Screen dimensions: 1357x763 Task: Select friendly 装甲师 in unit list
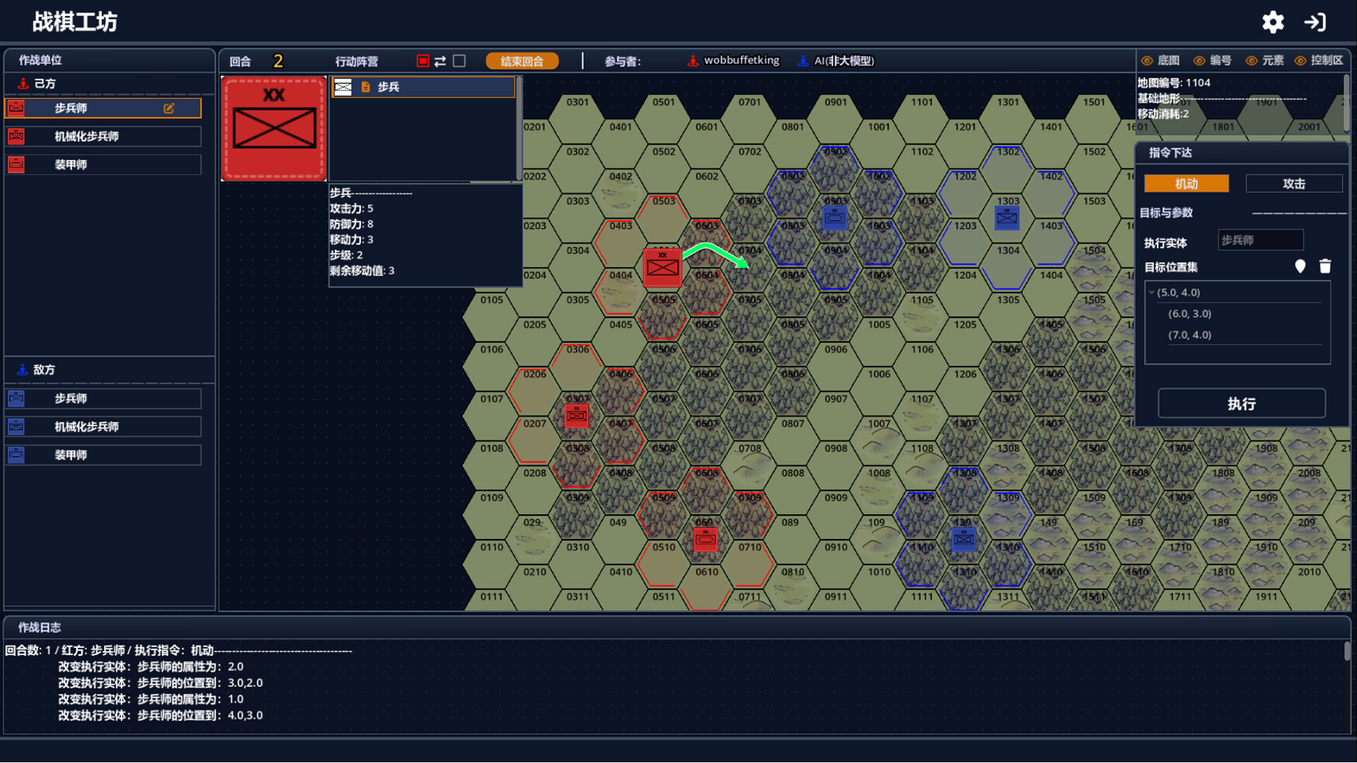click(x=103, y=165)
